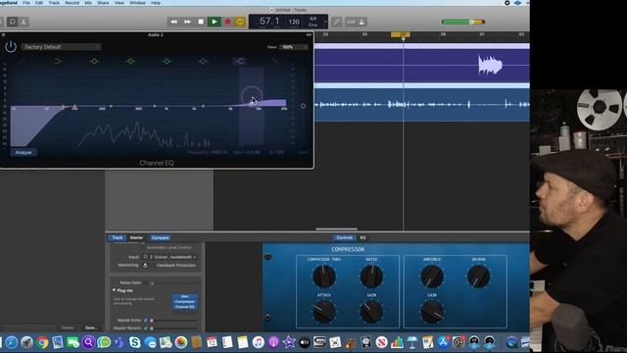Click the Compressor Threshold knob
Screen dimensions: 627x353
pos(324,277)
